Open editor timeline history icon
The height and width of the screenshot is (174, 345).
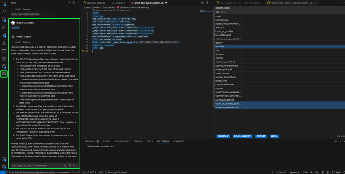coord(202,3)
